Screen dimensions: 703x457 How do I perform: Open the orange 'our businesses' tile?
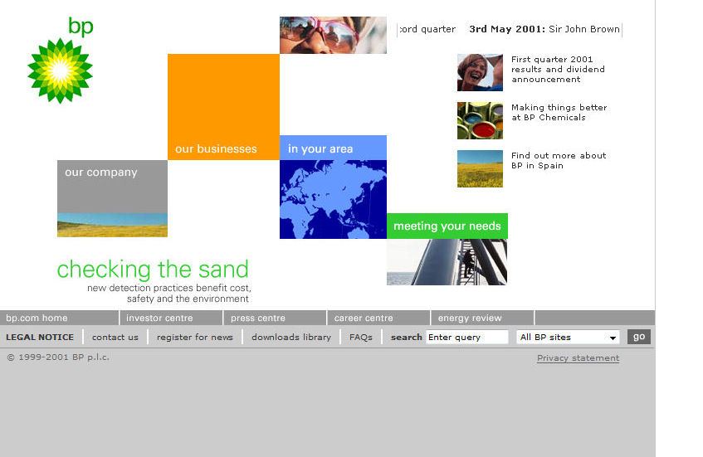tap(223, 107)
